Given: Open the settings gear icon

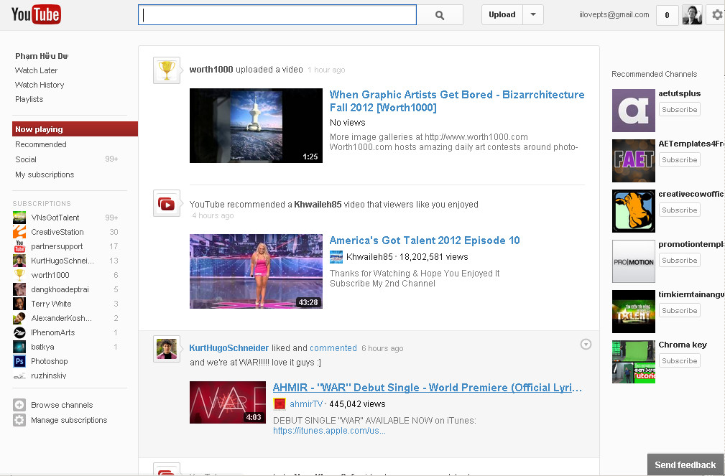Looking at the screenshot, I should (717, 15).
